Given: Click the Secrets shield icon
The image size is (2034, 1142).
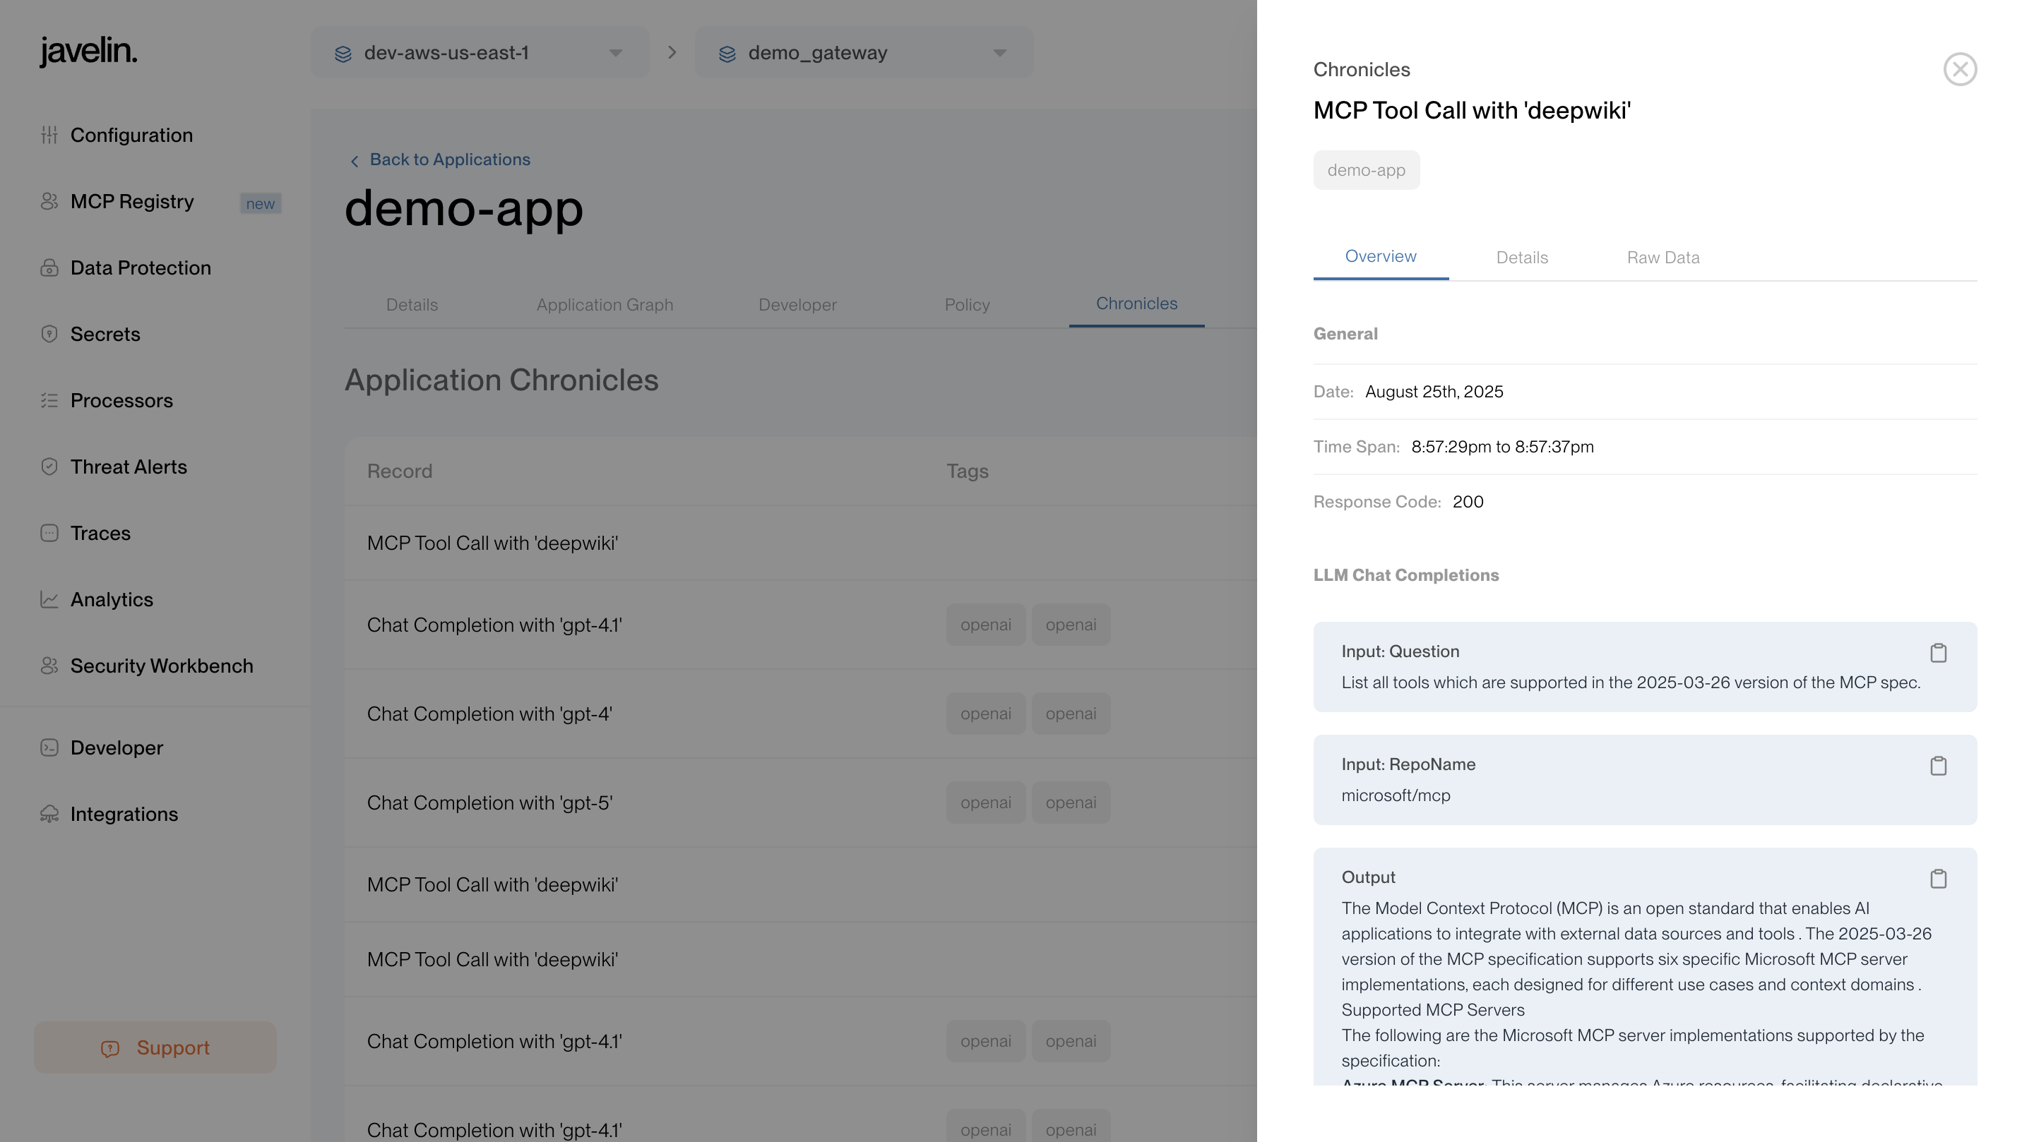Looking at the screenshot, I should pos(49,334).
